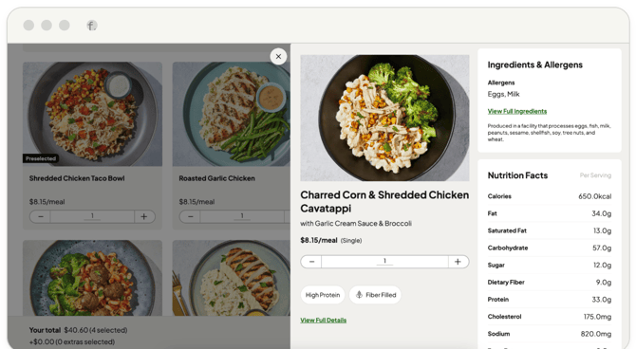Click Roasted Garlic Chicken title
636x349 pixels.
[x=217, y=178]
